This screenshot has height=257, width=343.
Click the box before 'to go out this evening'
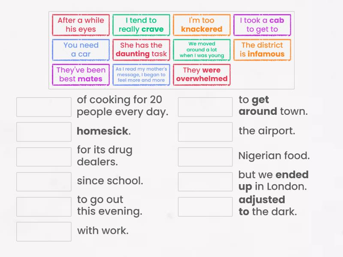pyautogui.click(x=43, y=206)
